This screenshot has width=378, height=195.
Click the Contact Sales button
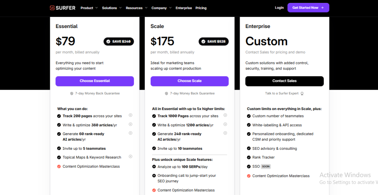tap(285, 81)
